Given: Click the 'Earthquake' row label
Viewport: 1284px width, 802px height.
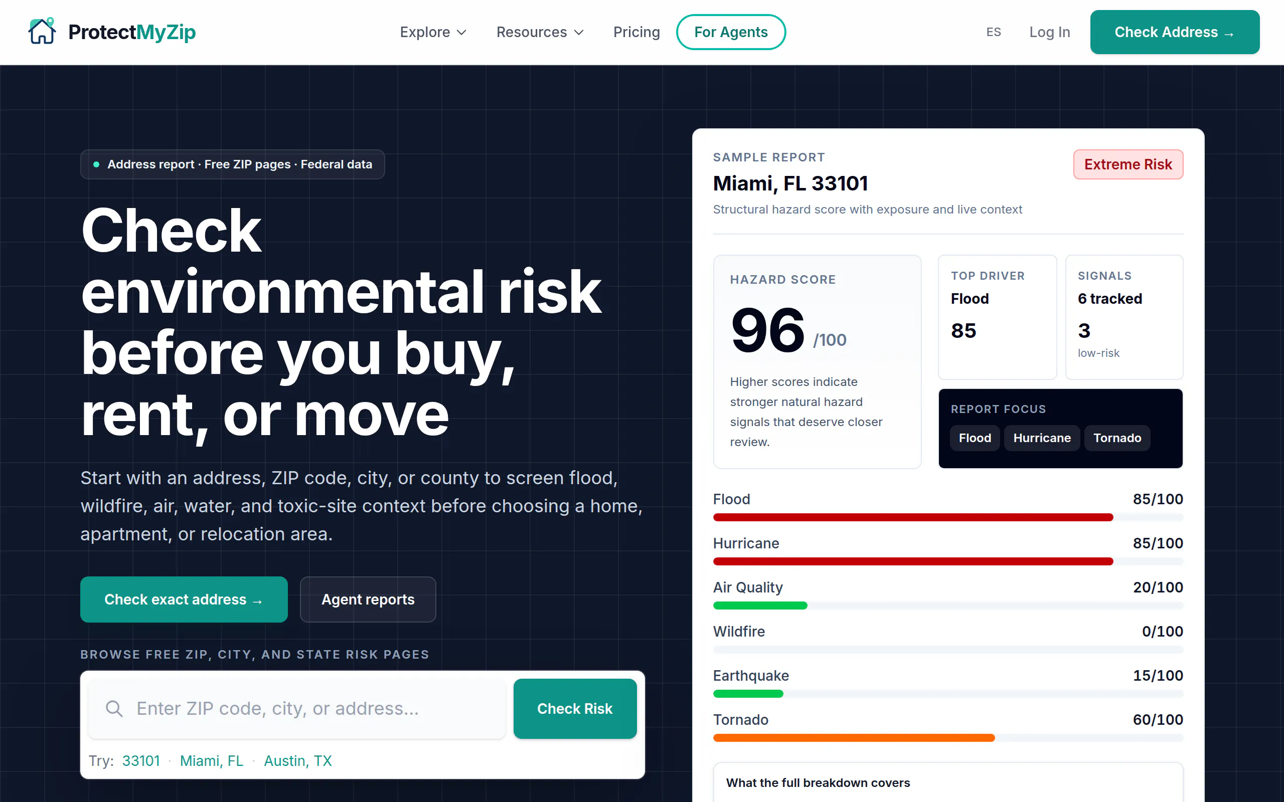Looking at the screenshot, I should point(751,675).
